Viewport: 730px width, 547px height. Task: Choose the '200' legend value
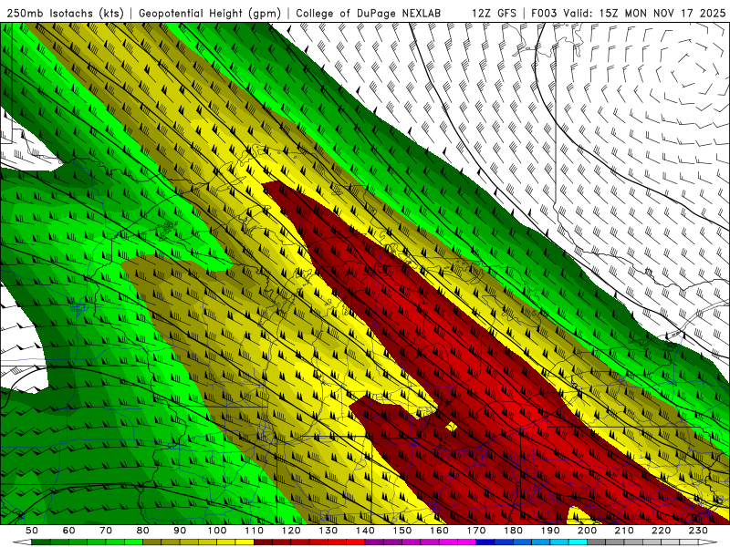click(x=587, y=531)
